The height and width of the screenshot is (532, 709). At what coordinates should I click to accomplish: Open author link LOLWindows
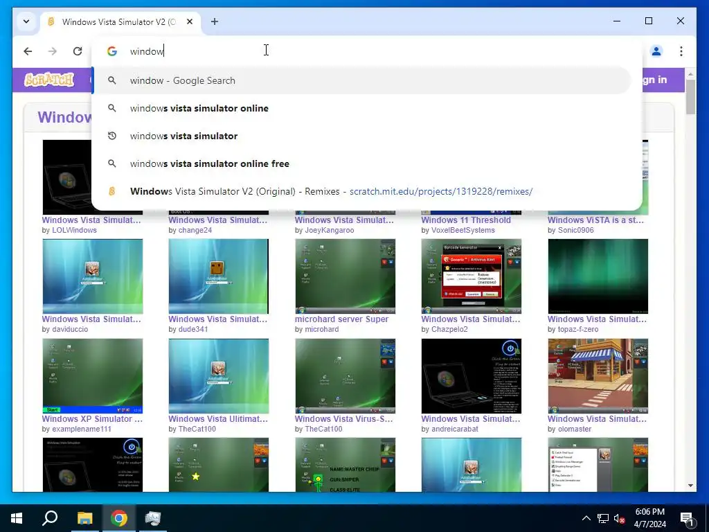[74, 230]
